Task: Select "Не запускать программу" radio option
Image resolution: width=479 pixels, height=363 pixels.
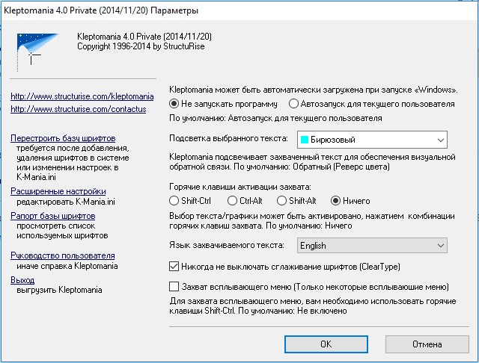Action: pyautogui.click(x=175, y=104)
